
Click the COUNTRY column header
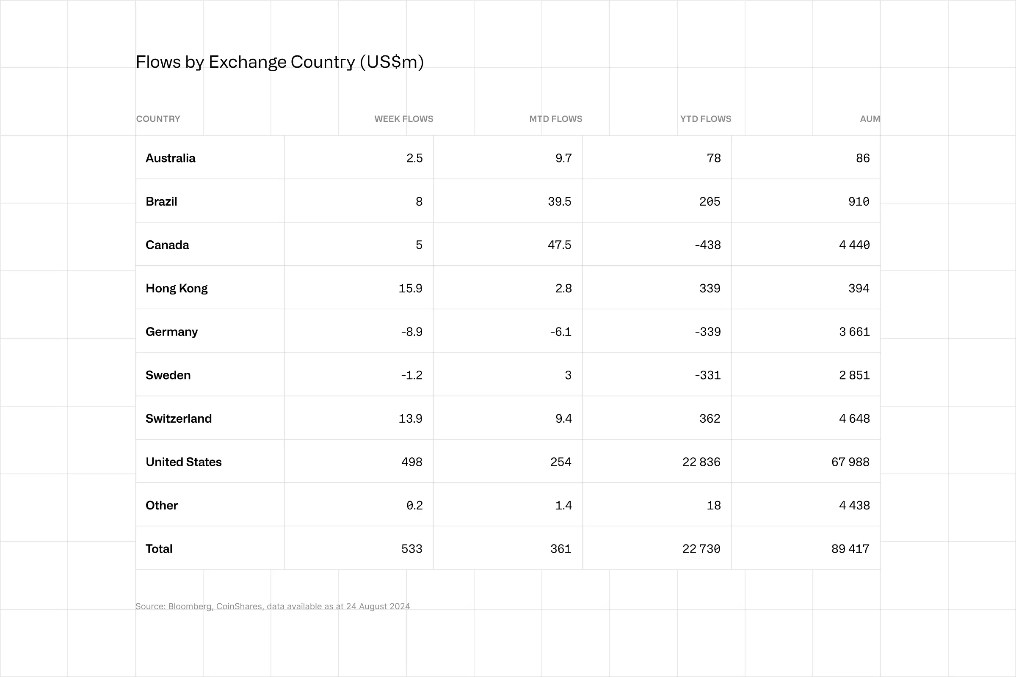pos(158,119)
